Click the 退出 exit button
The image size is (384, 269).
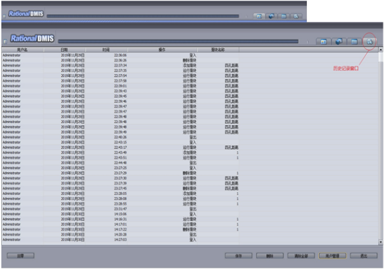(x=364, y=256)
